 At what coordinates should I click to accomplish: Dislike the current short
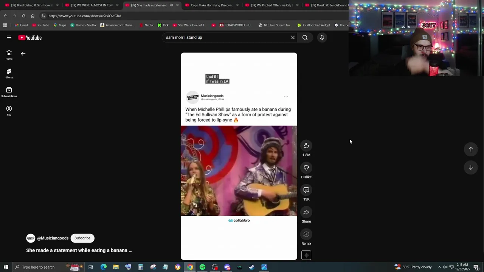[x=306, y=168]
